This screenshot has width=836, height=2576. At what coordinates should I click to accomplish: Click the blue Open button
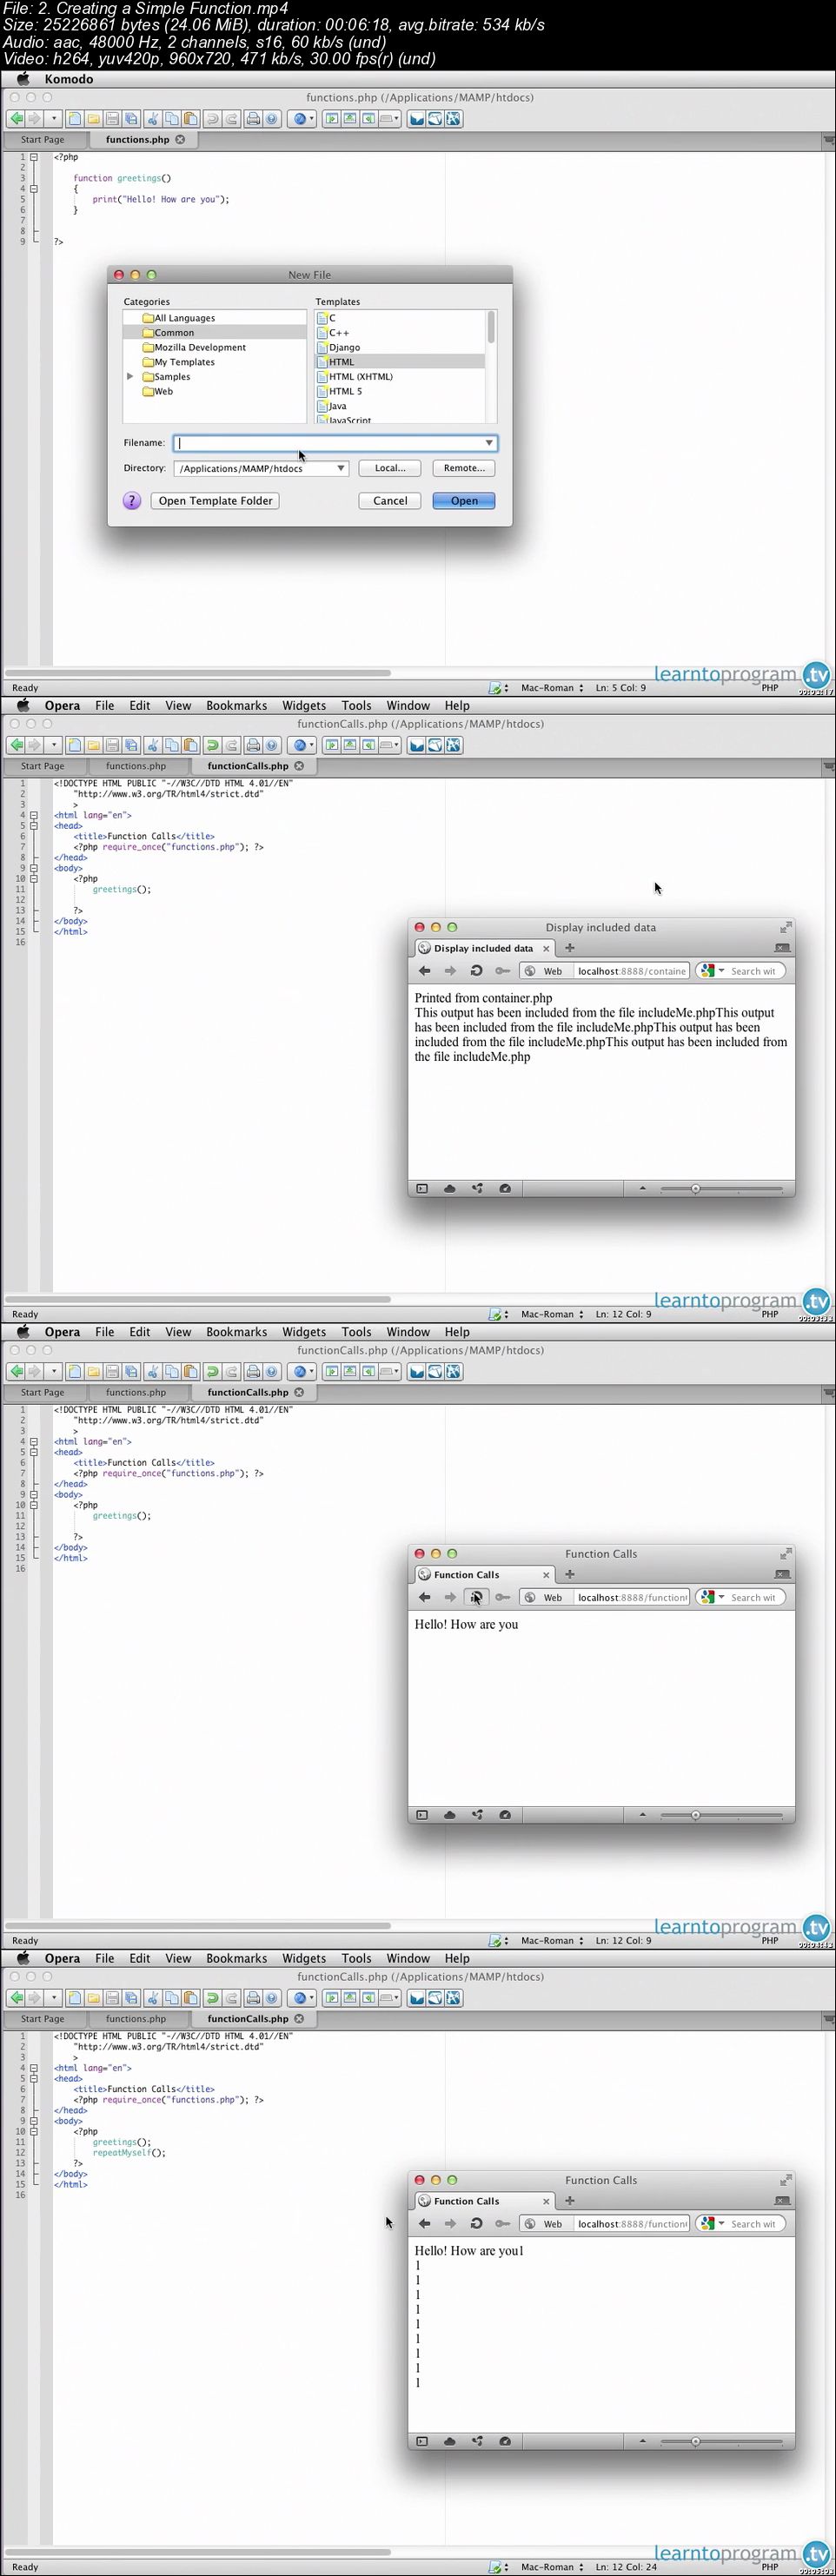click(464, 501)
